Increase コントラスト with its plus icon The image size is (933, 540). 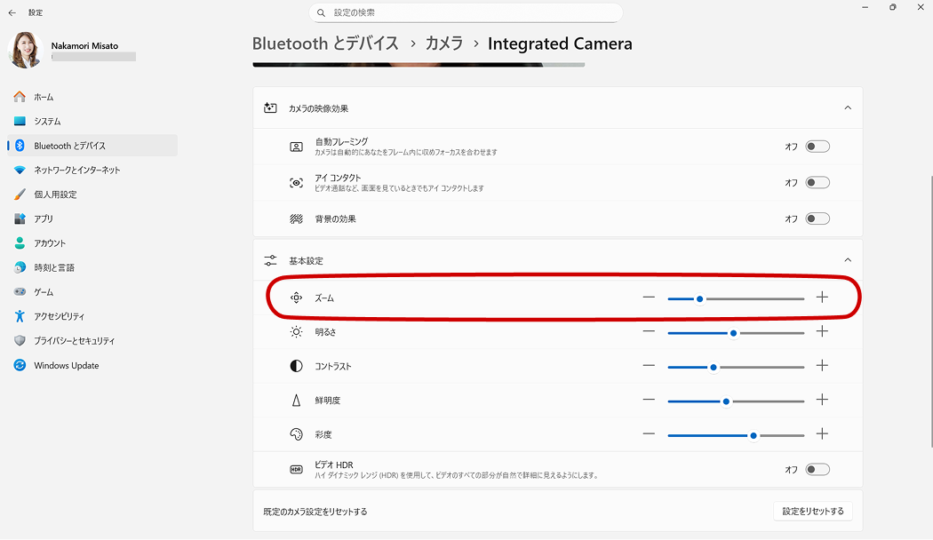822,366
